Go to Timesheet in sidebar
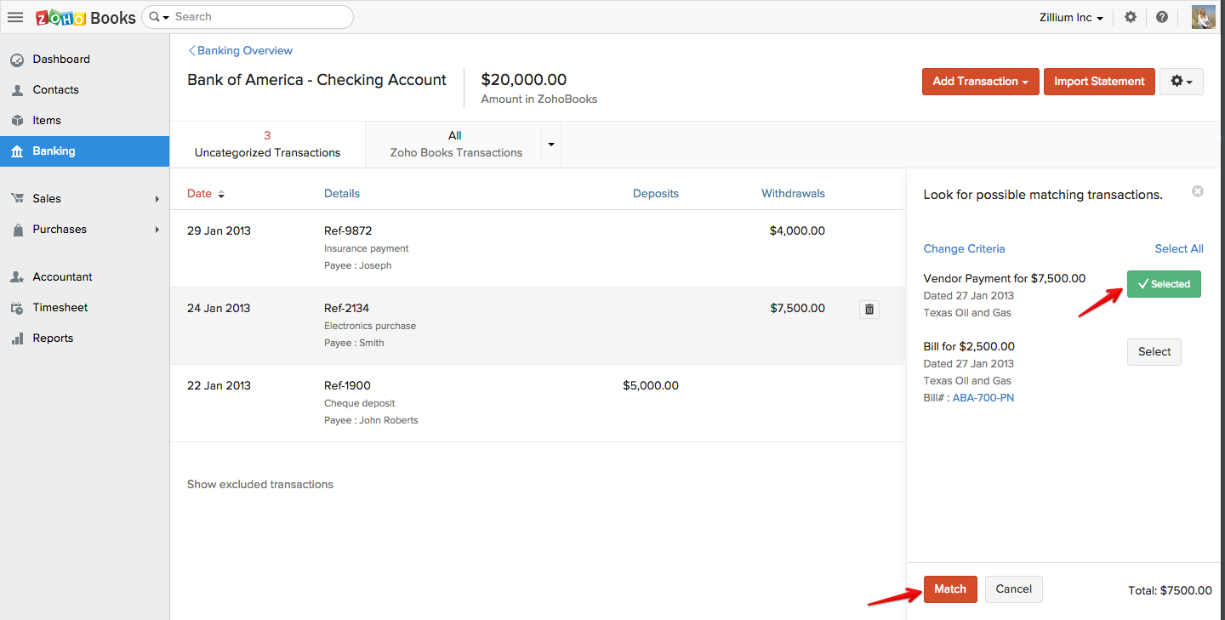This screenshot has height=620, width=1225. (60, 308)
